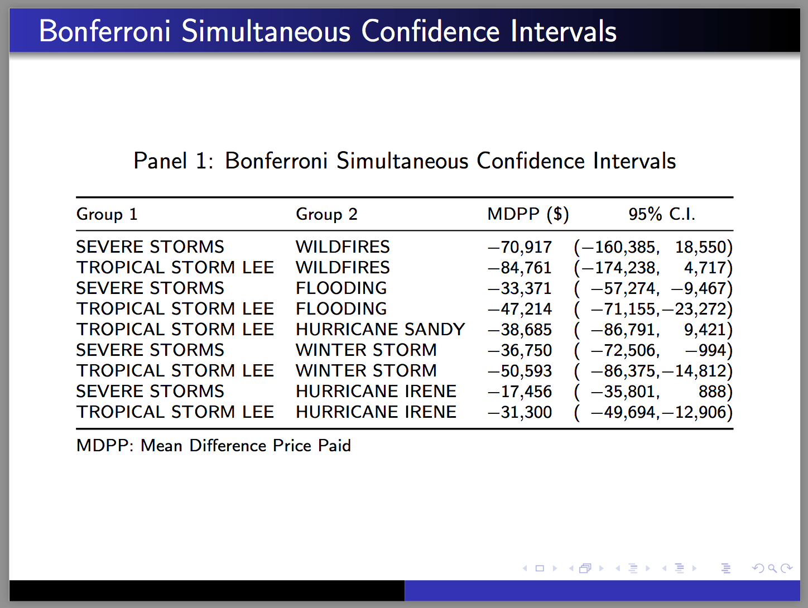Click the interval (−35,801, 888)

tap(653, 392)
